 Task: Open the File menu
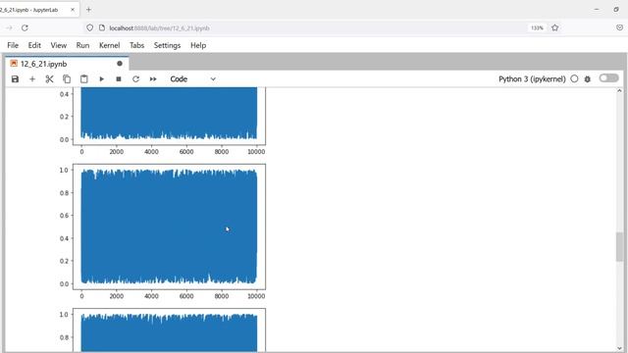(x=13, y=46)
